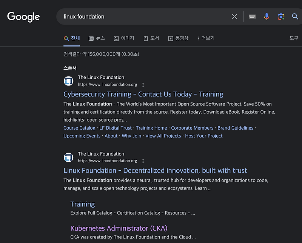
Task: Click Linux Foundation favicon on organic result
Action: point(69,157)
